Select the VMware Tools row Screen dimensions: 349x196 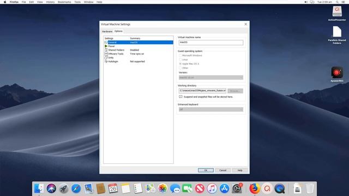[139, 54]
